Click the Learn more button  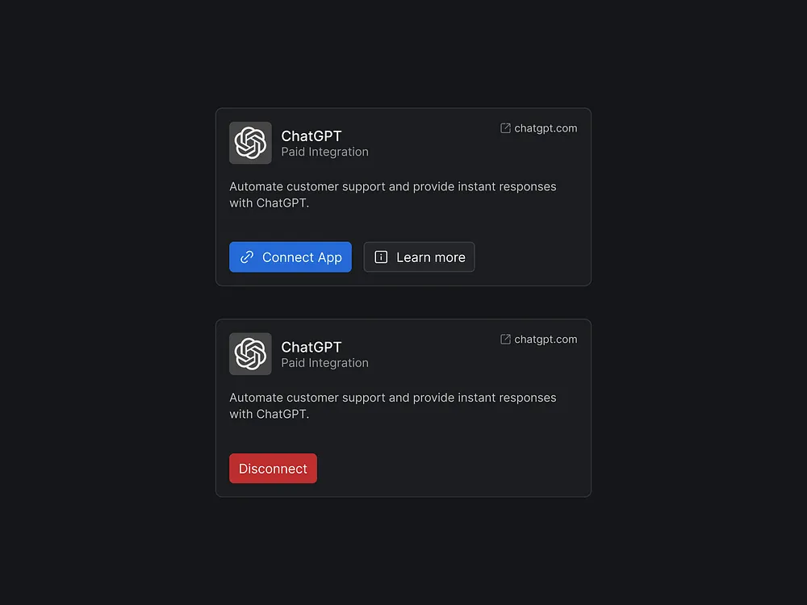click(419, 257)
